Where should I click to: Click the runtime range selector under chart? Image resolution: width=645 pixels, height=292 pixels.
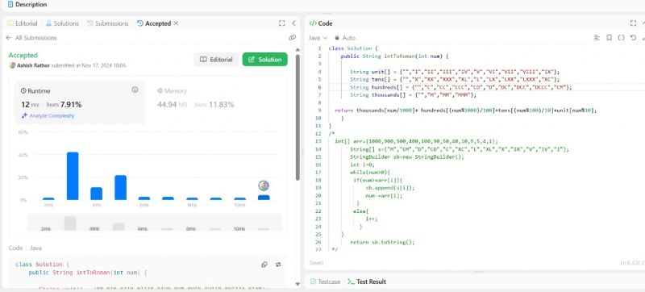coord(155,223)
